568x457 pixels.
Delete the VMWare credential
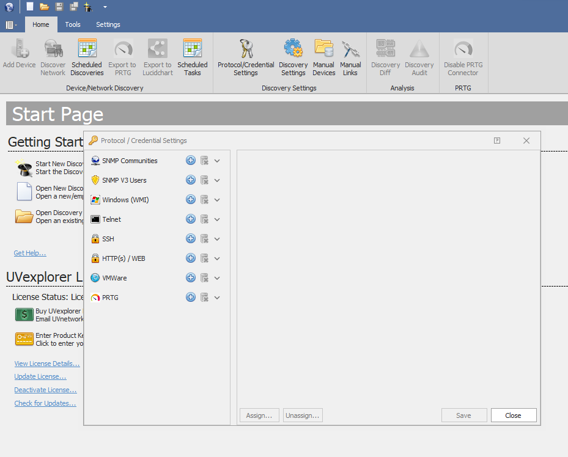(205, 278)
